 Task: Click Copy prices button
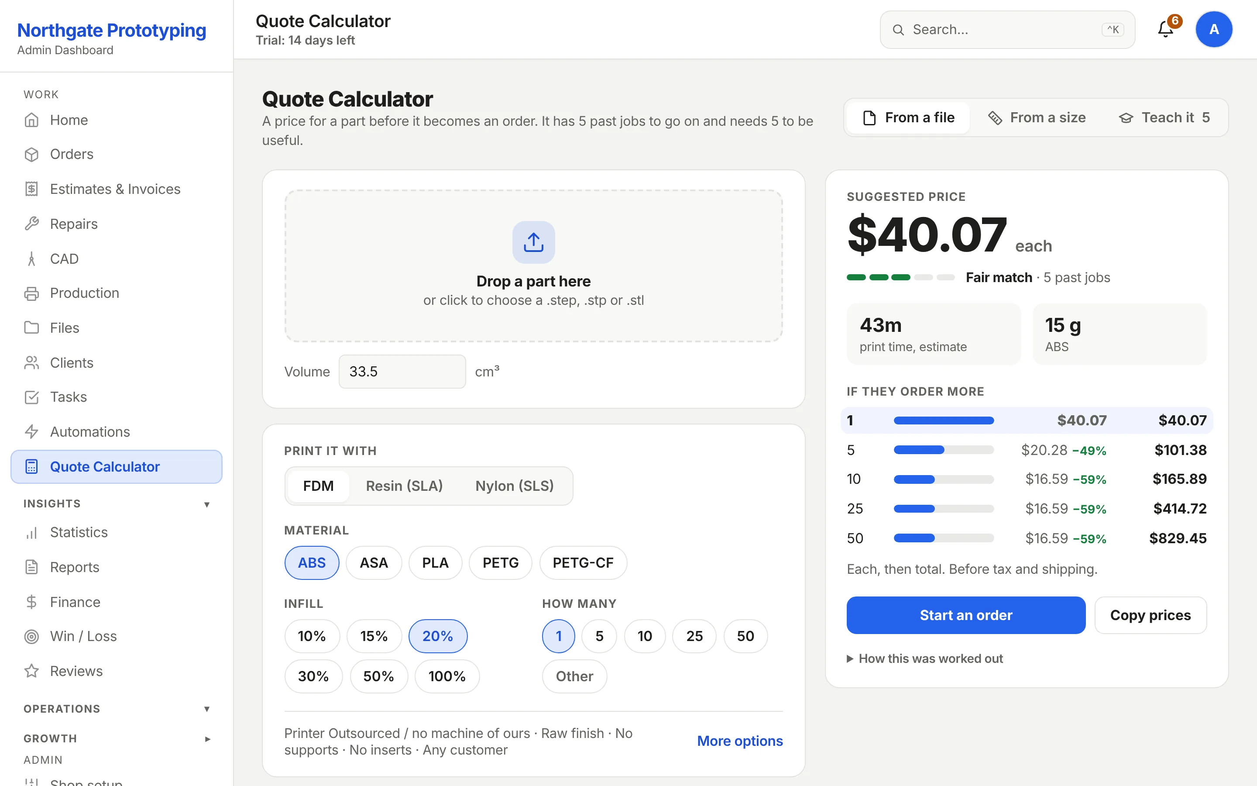(x=1151, y=616)
